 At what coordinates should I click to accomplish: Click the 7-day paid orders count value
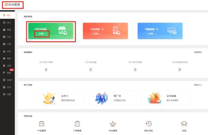coord(46,70)
